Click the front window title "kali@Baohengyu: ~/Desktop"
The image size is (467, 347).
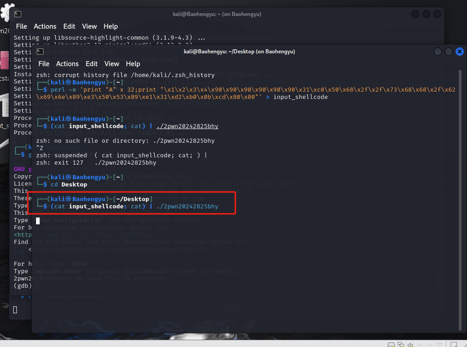[x=239, y=52]
